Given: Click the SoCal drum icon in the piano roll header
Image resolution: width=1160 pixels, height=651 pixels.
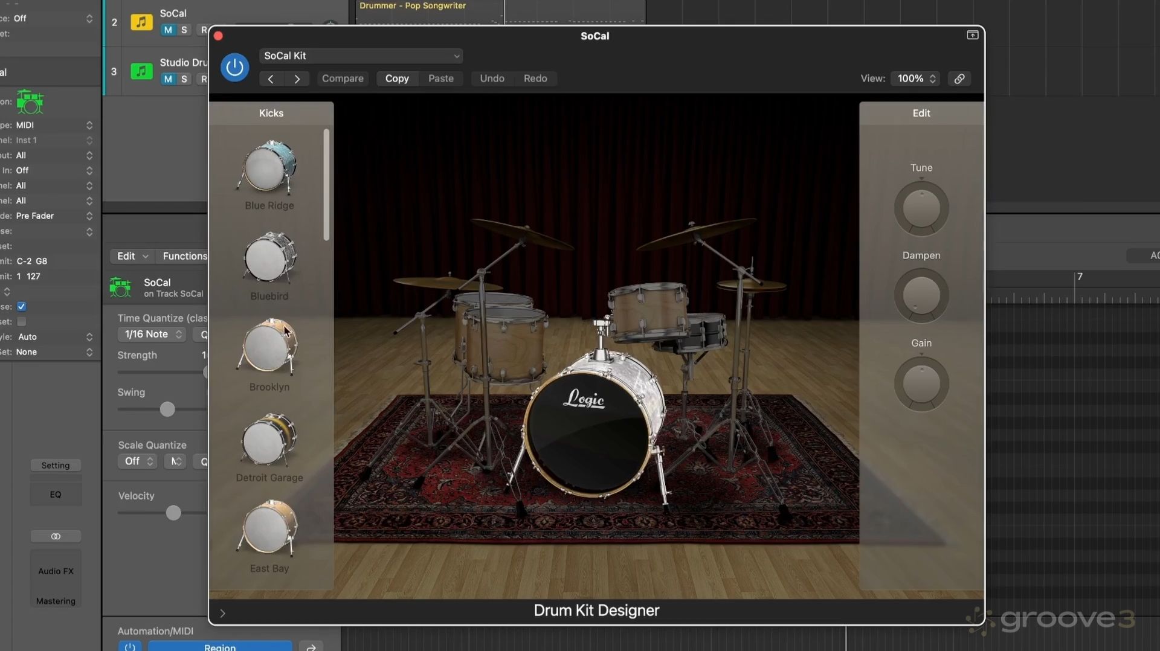Looking at the screenshot, I should pos(120,287).
